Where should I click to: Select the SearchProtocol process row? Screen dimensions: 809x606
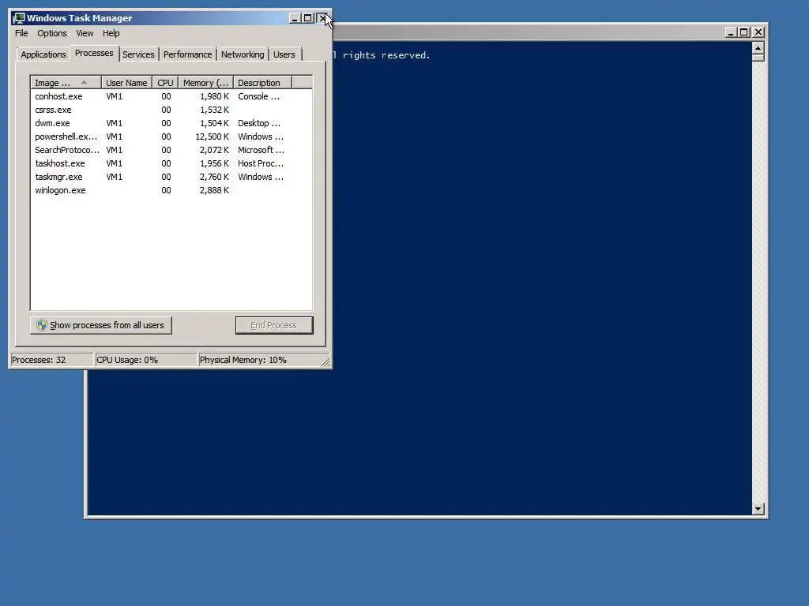[171, 150]
